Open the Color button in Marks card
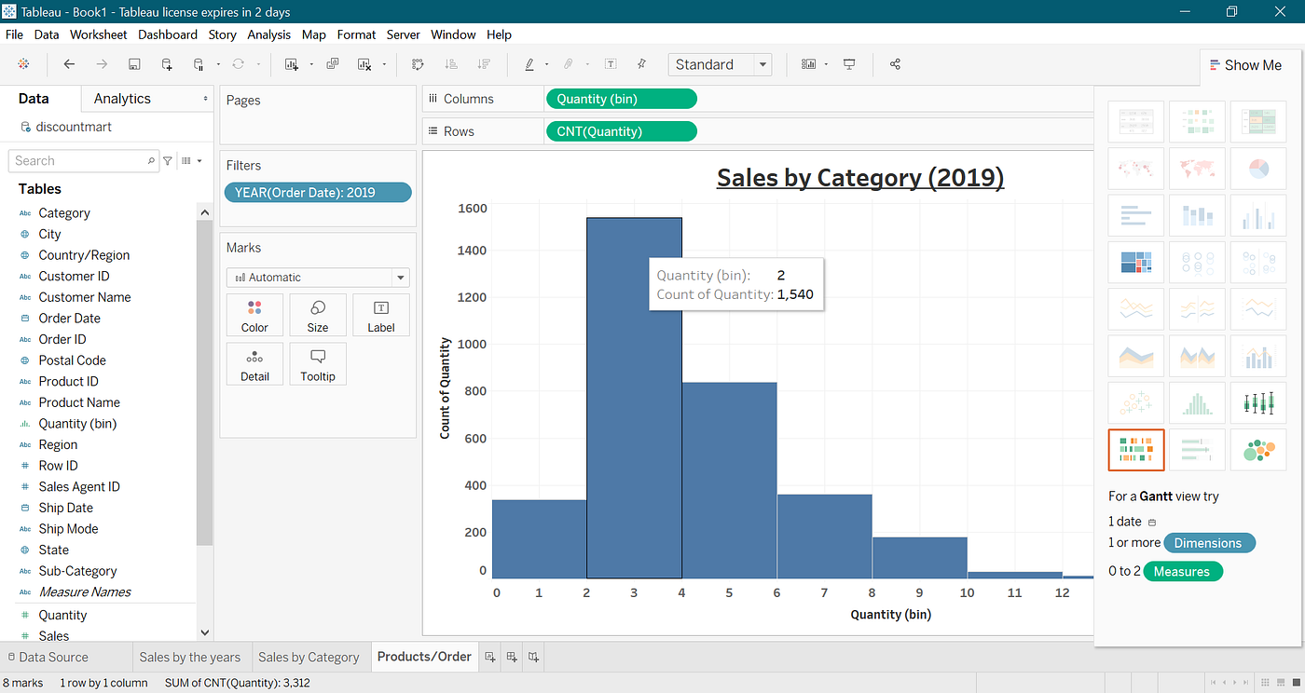The image size is (1305, 693). 254,315
